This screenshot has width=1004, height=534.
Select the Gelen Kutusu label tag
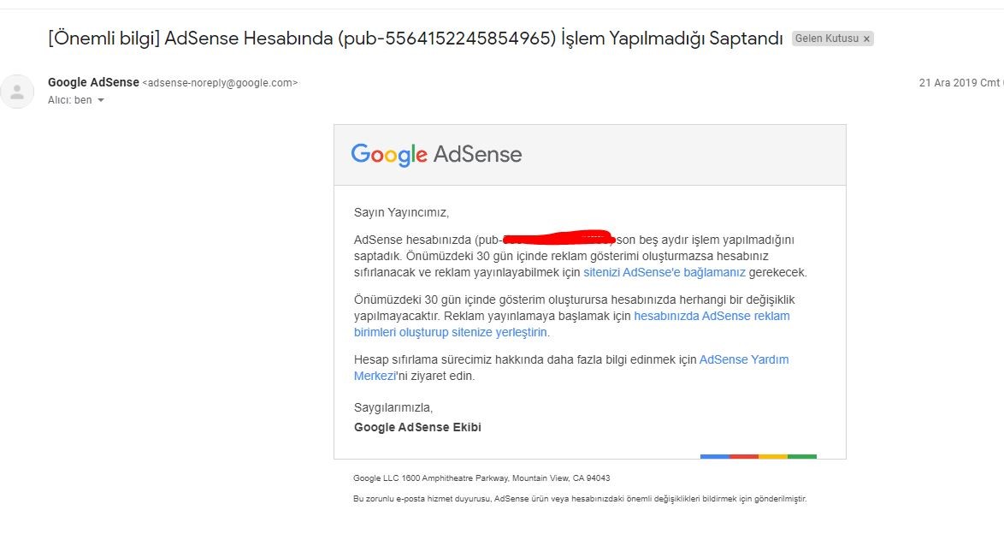827,39
